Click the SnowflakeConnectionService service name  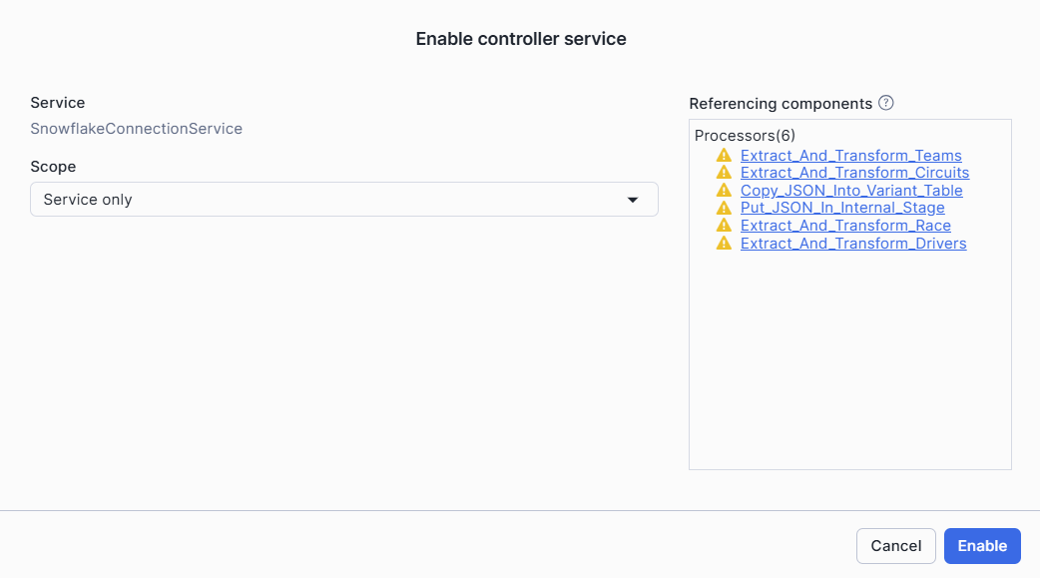point(135,129)
